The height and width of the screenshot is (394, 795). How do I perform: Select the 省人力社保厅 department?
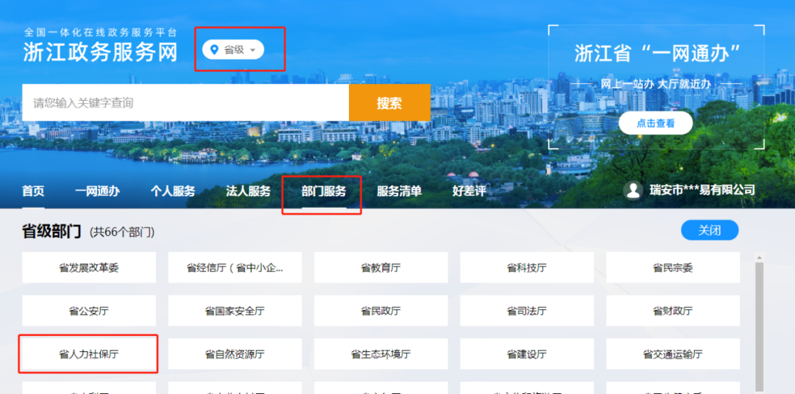[x=88, y=354]
